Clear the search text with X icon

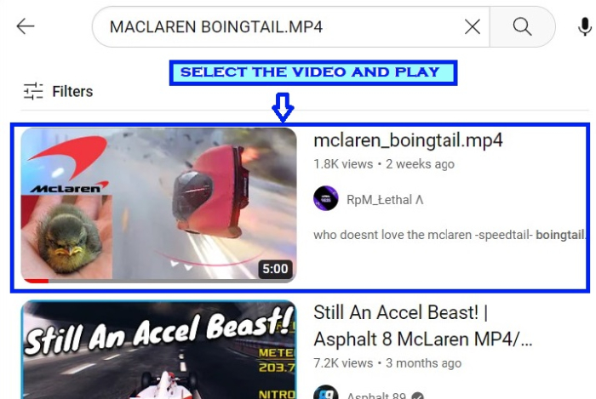pos(472,27)
